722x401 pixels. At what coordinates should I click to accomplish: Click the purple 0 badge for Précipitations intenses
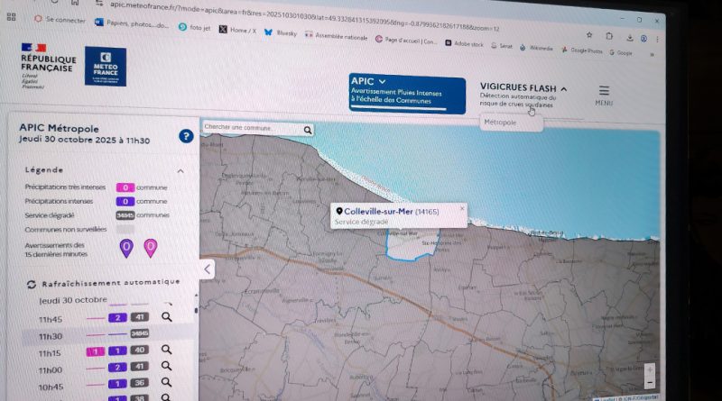(125, 201)
